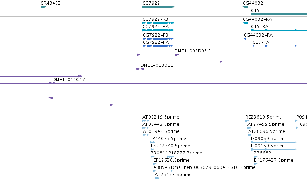Click the CG7922 gene bar

coord(158,7)
